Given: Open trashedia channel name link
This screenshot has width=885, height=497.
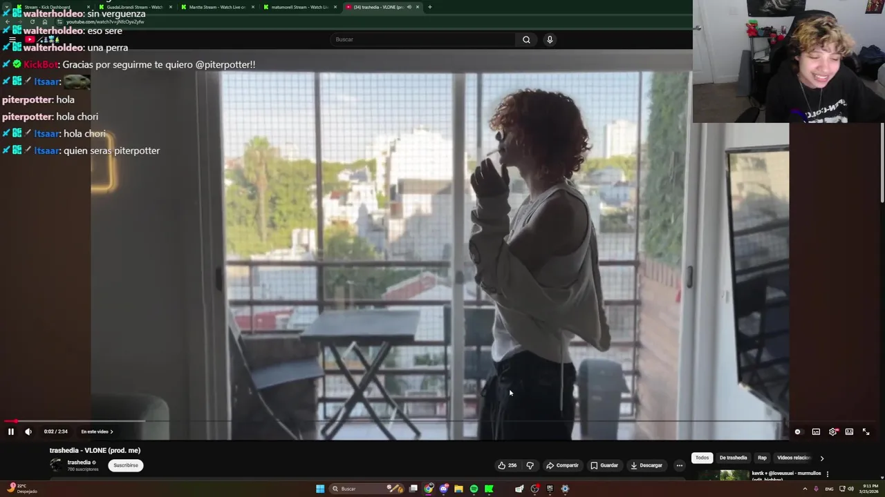Looking at the screenshot, I should [x=79, y=462].
